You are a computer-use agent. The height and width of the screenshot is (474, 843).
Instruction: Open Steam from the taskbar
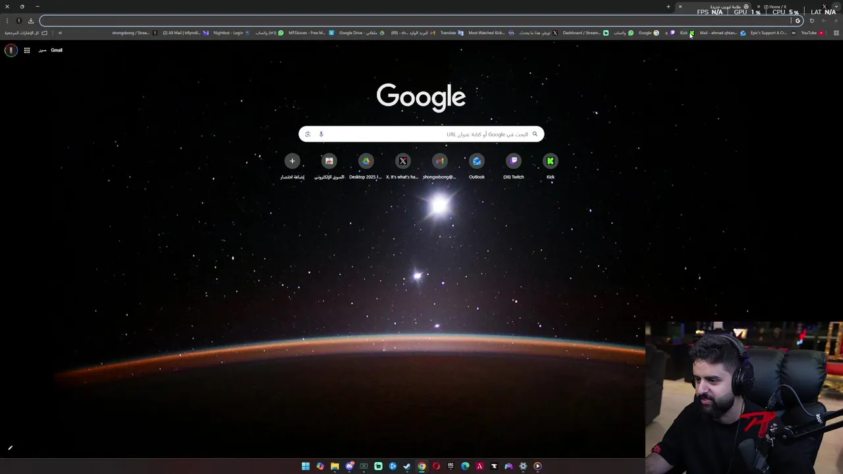point(407,466)
